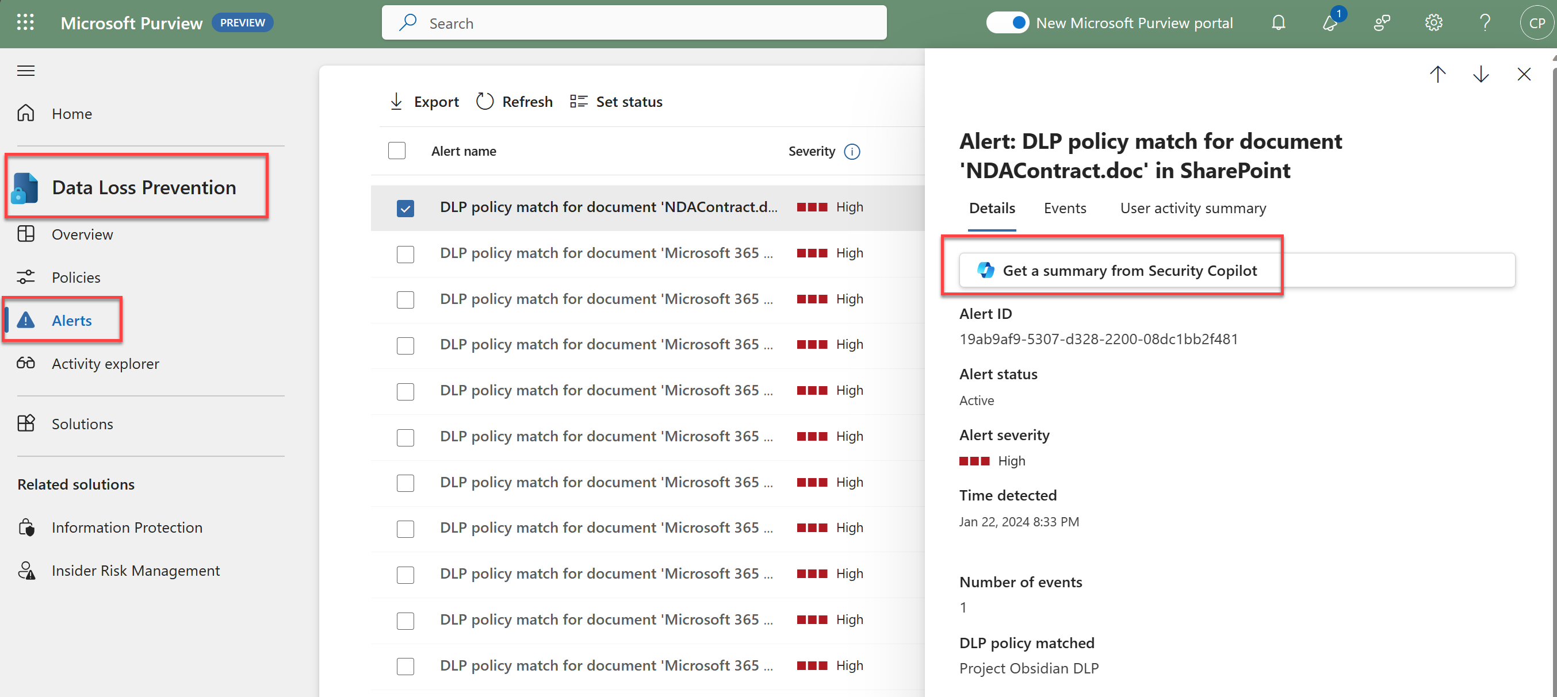Click the Project Obsidian DLP policy name
The height and width of the screenshot is (697, 1557).
(x=1029, y=668)
